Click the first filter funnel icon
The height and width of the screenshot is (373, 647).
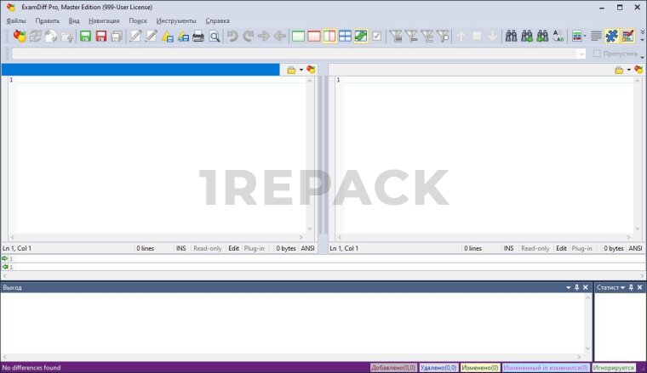395,37
